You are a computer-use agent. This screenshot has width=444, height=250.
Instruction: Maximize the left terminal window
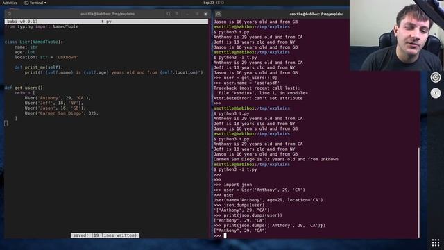click(x=196, y=14)
